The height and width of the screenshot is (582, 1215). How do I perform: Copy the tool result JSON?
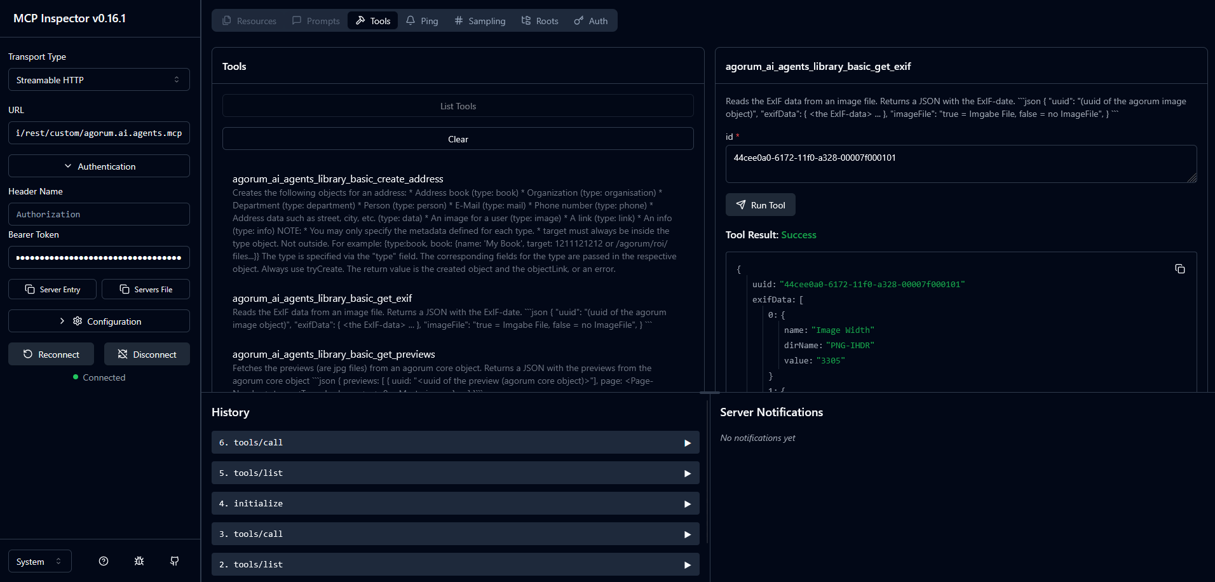click(1180, 269)
